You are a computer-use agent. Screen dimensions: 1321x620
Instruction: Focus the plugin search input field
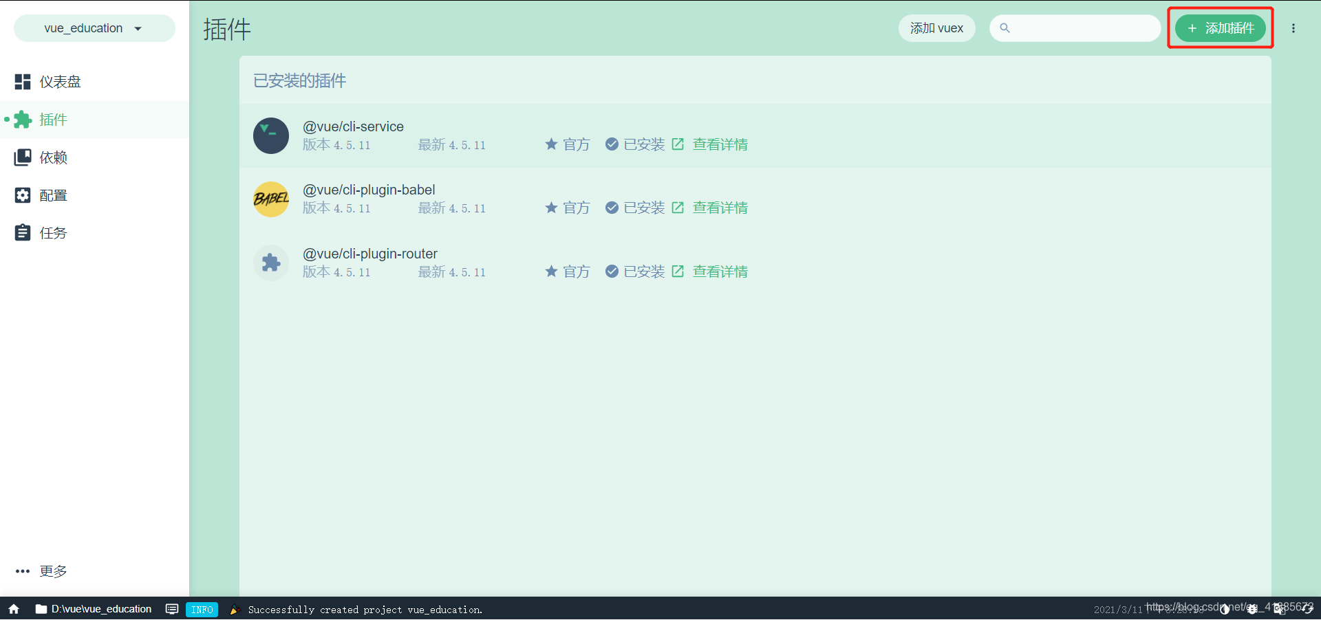point(1075,28)
